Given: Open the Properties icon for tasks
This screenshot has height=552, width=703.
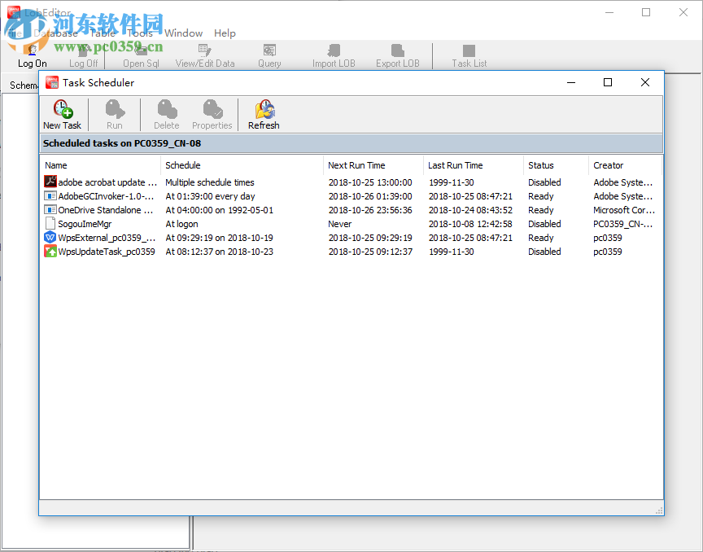Looking at the screenshot, I should click(x=212, y=114).
